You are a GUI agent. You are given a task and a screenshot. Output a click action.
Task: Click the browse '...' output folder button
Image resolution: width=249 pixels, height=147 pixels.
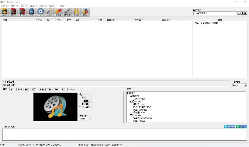(x=239, y=13)
